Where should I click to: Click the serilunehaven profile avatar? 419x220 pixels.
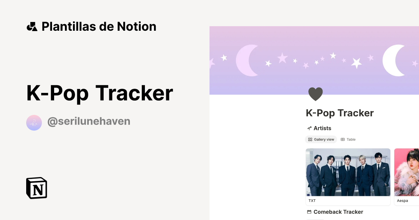click(x=34, y=123)
